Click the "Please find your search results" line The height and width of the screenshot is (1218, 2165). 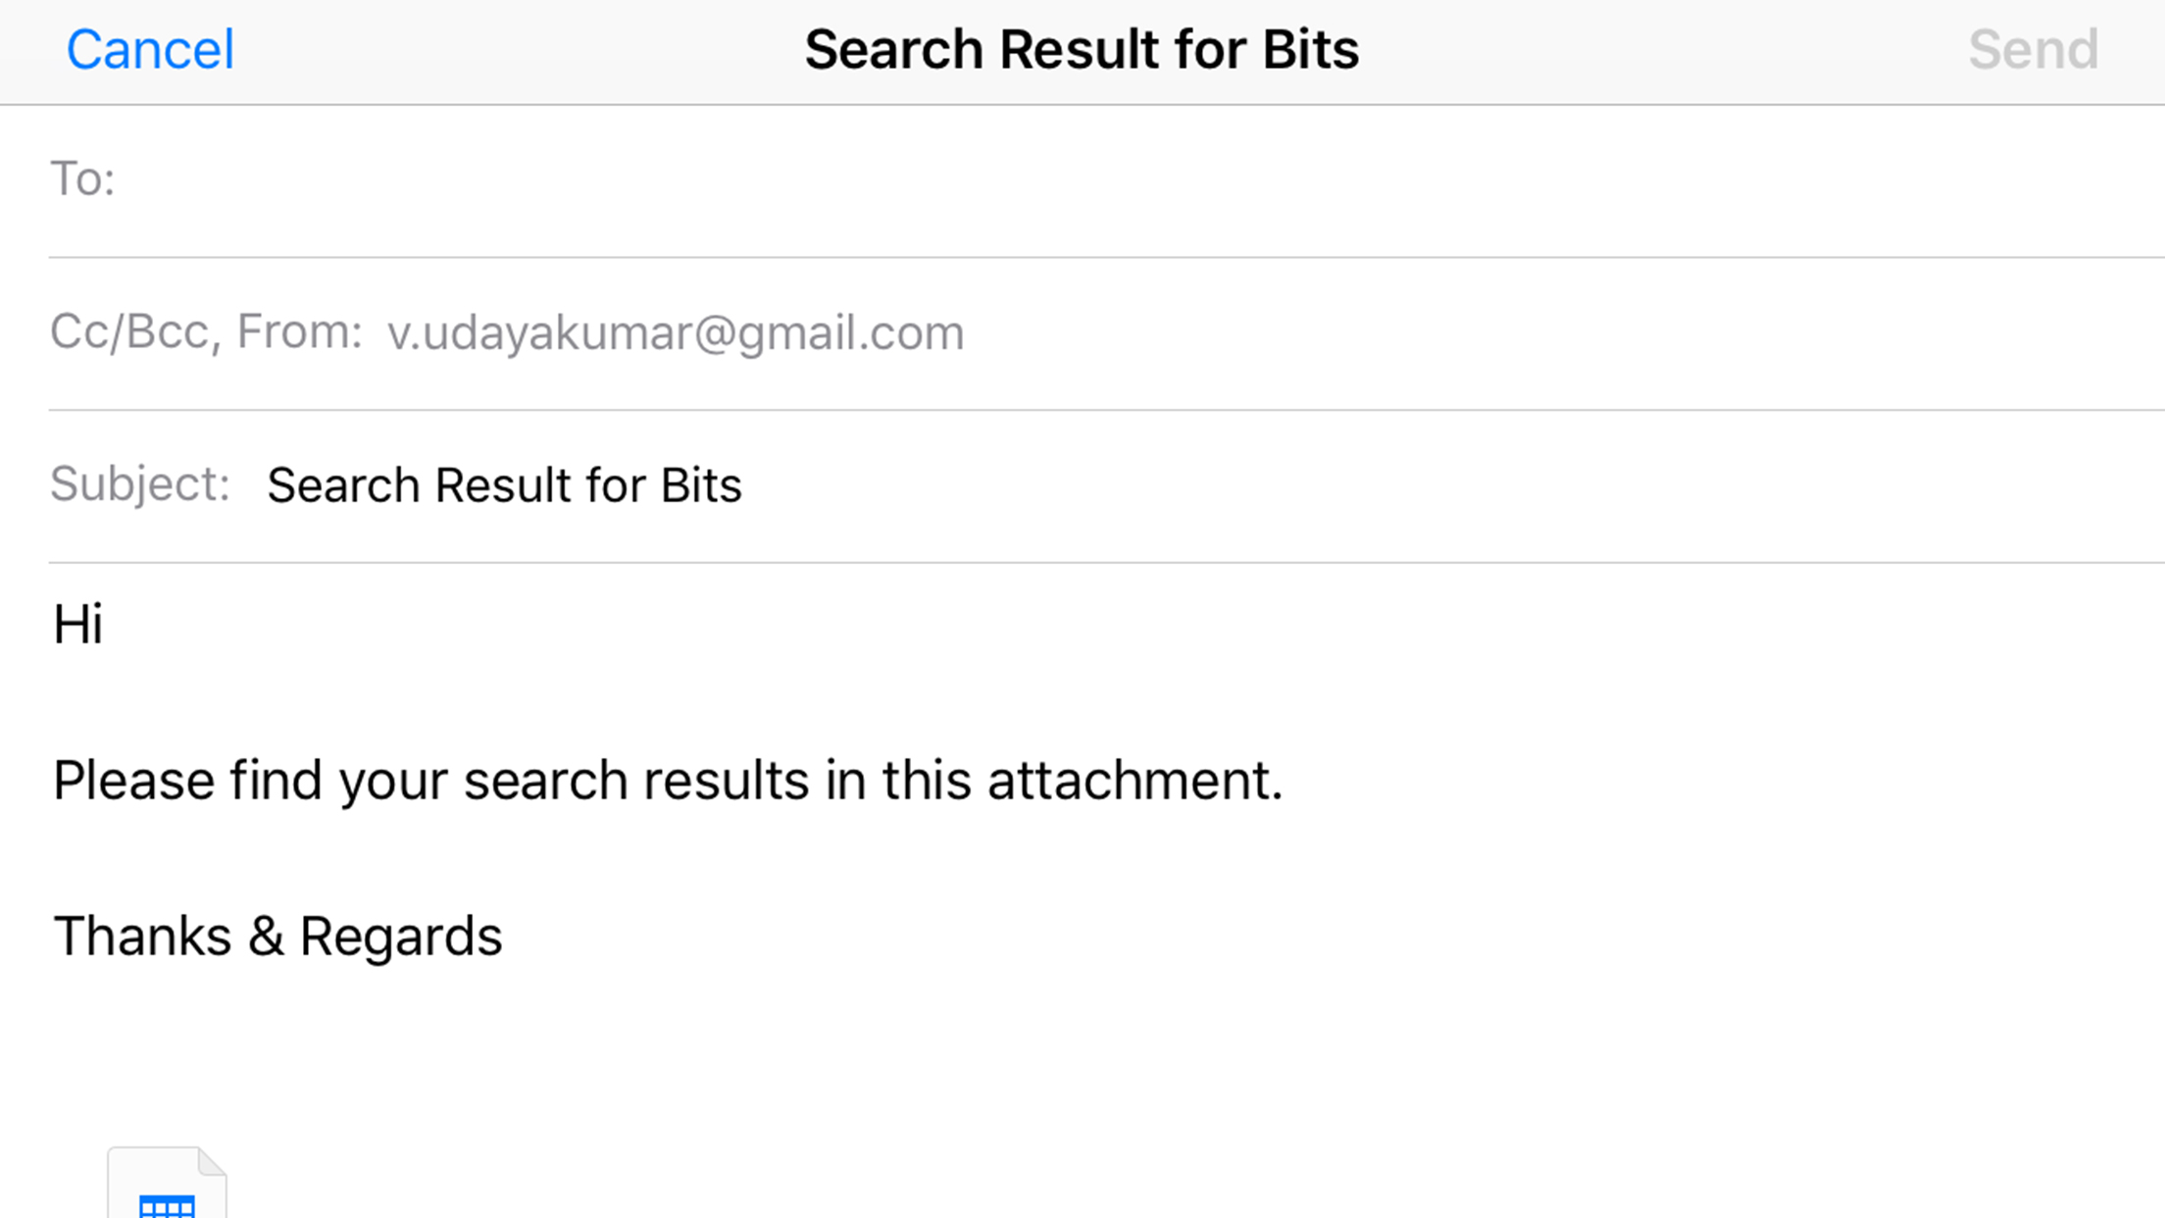[667, 781]
